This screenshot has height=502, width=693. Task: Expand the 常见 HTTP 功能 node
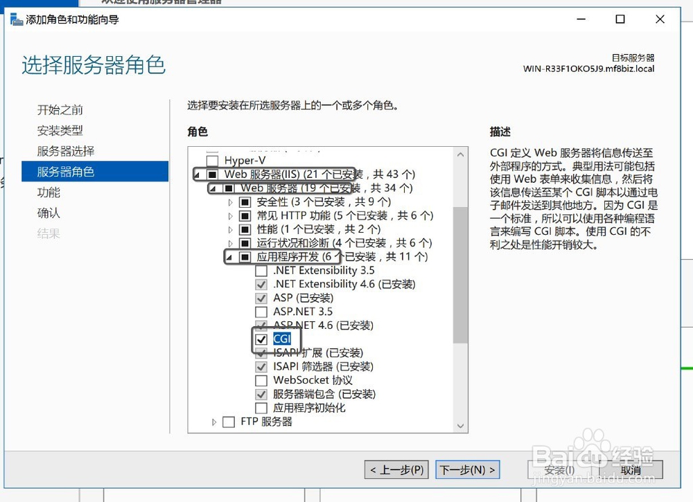[x=231, y=215]
